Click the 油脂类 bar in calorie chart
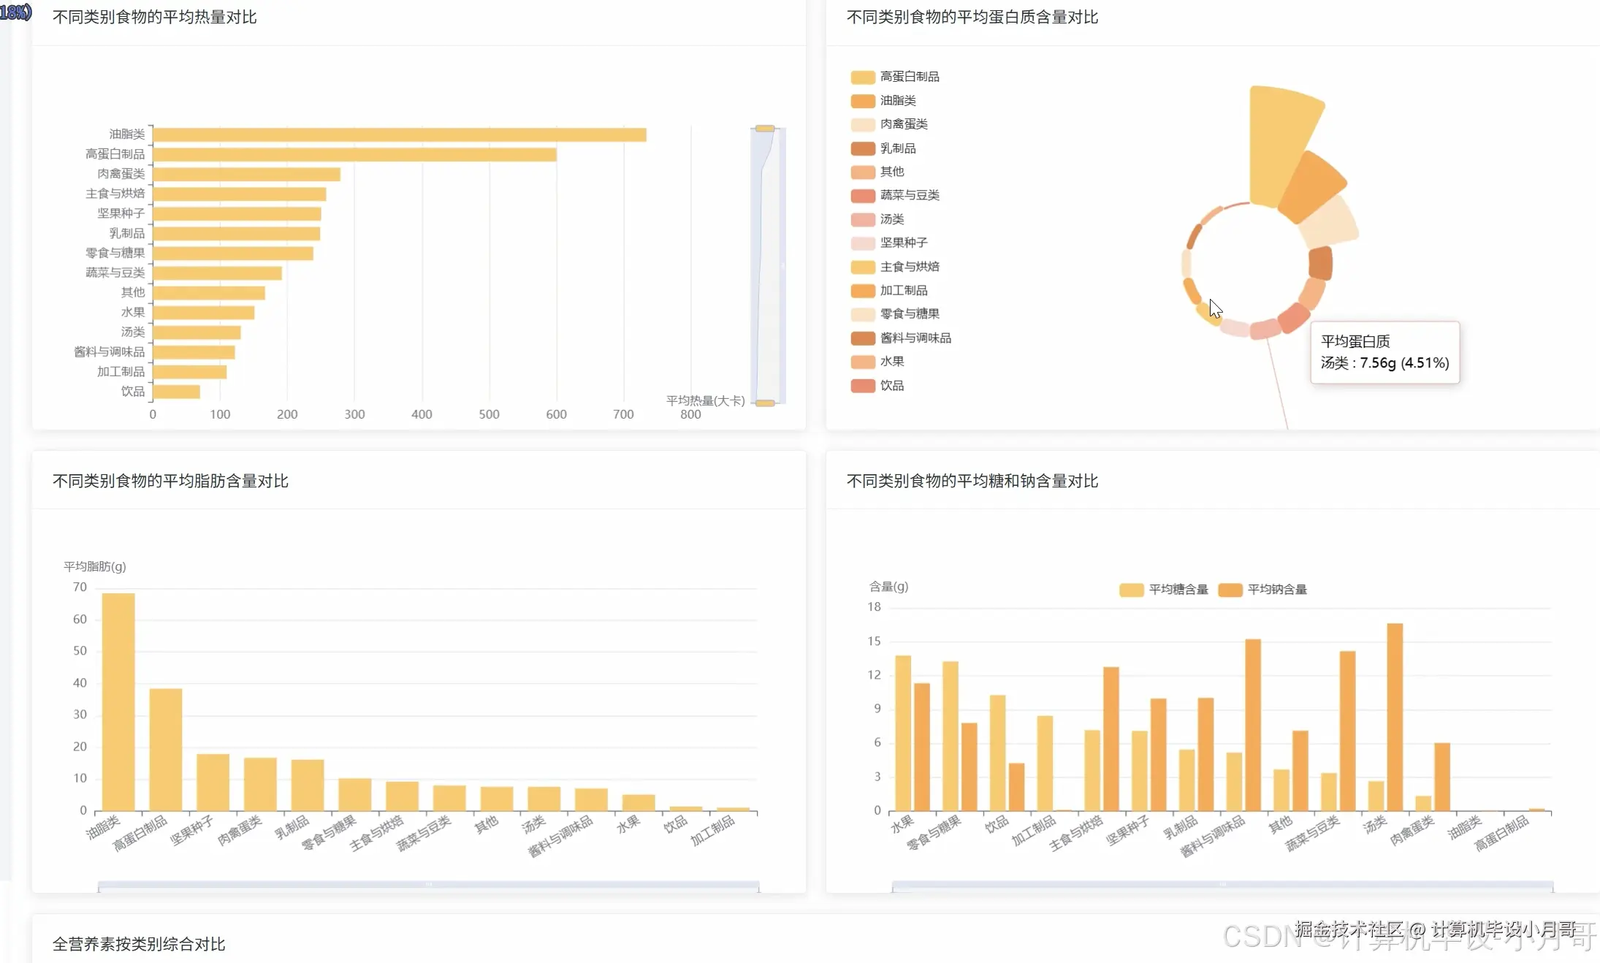 coord(399,135)
